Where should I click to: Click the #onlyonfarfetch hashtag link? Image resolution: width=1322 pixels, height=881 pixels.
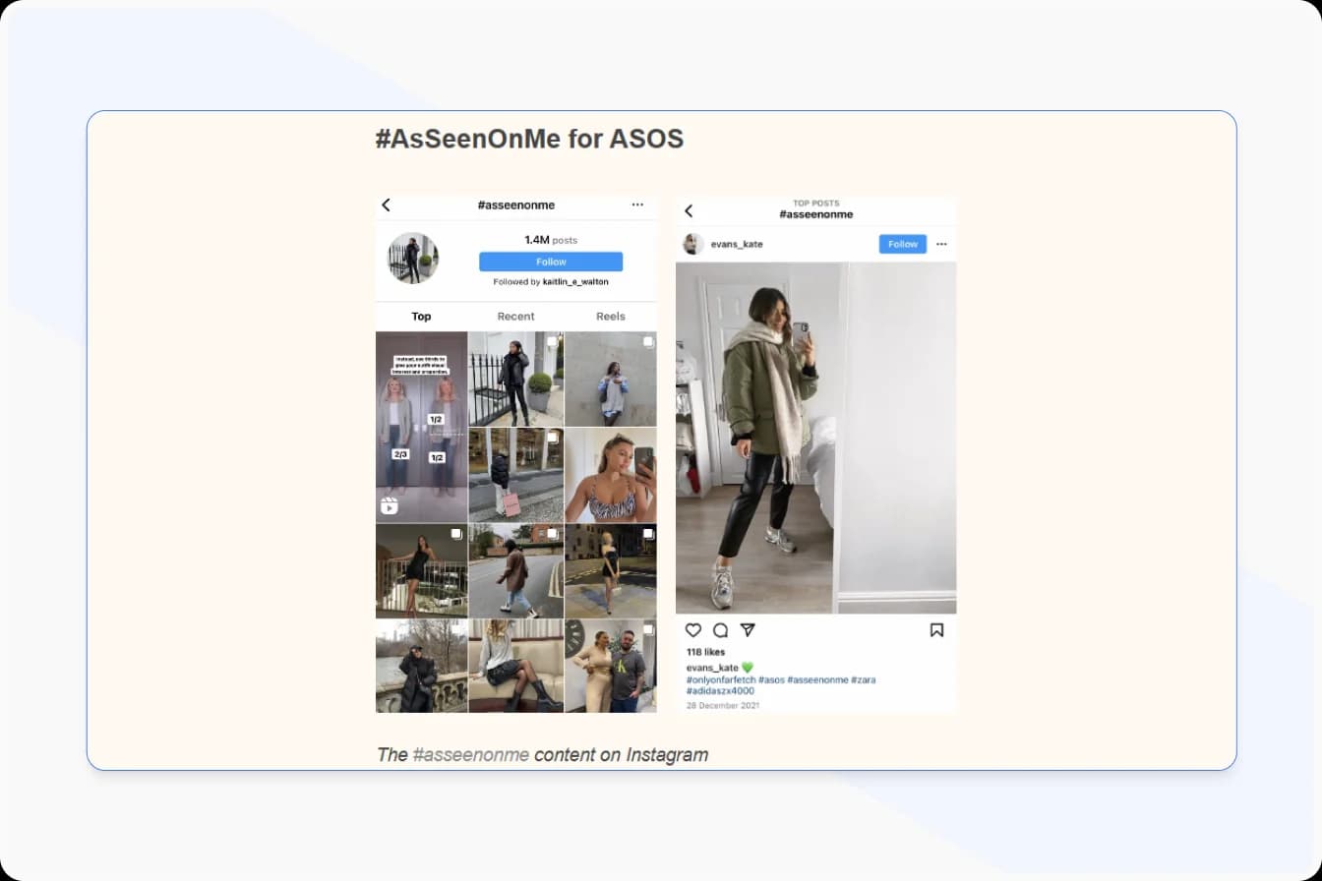pos(722,679)
